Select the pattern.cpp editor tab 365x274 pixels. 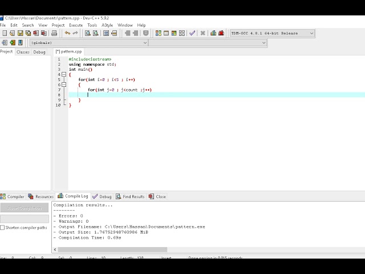click(68, 51)
